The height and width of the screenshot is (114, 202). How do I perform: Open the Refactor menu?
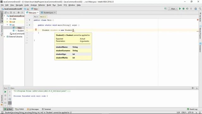(42, 5)
